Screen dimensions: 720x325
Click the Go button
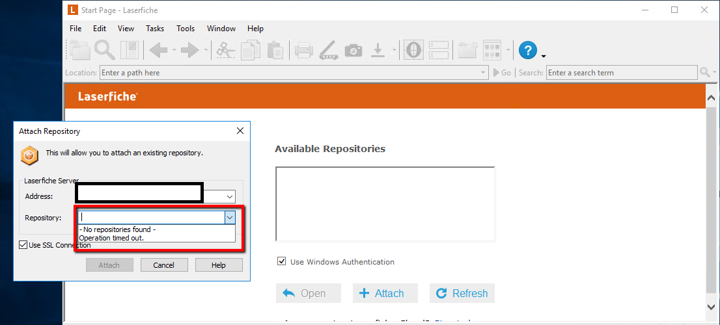pos(502,72)
